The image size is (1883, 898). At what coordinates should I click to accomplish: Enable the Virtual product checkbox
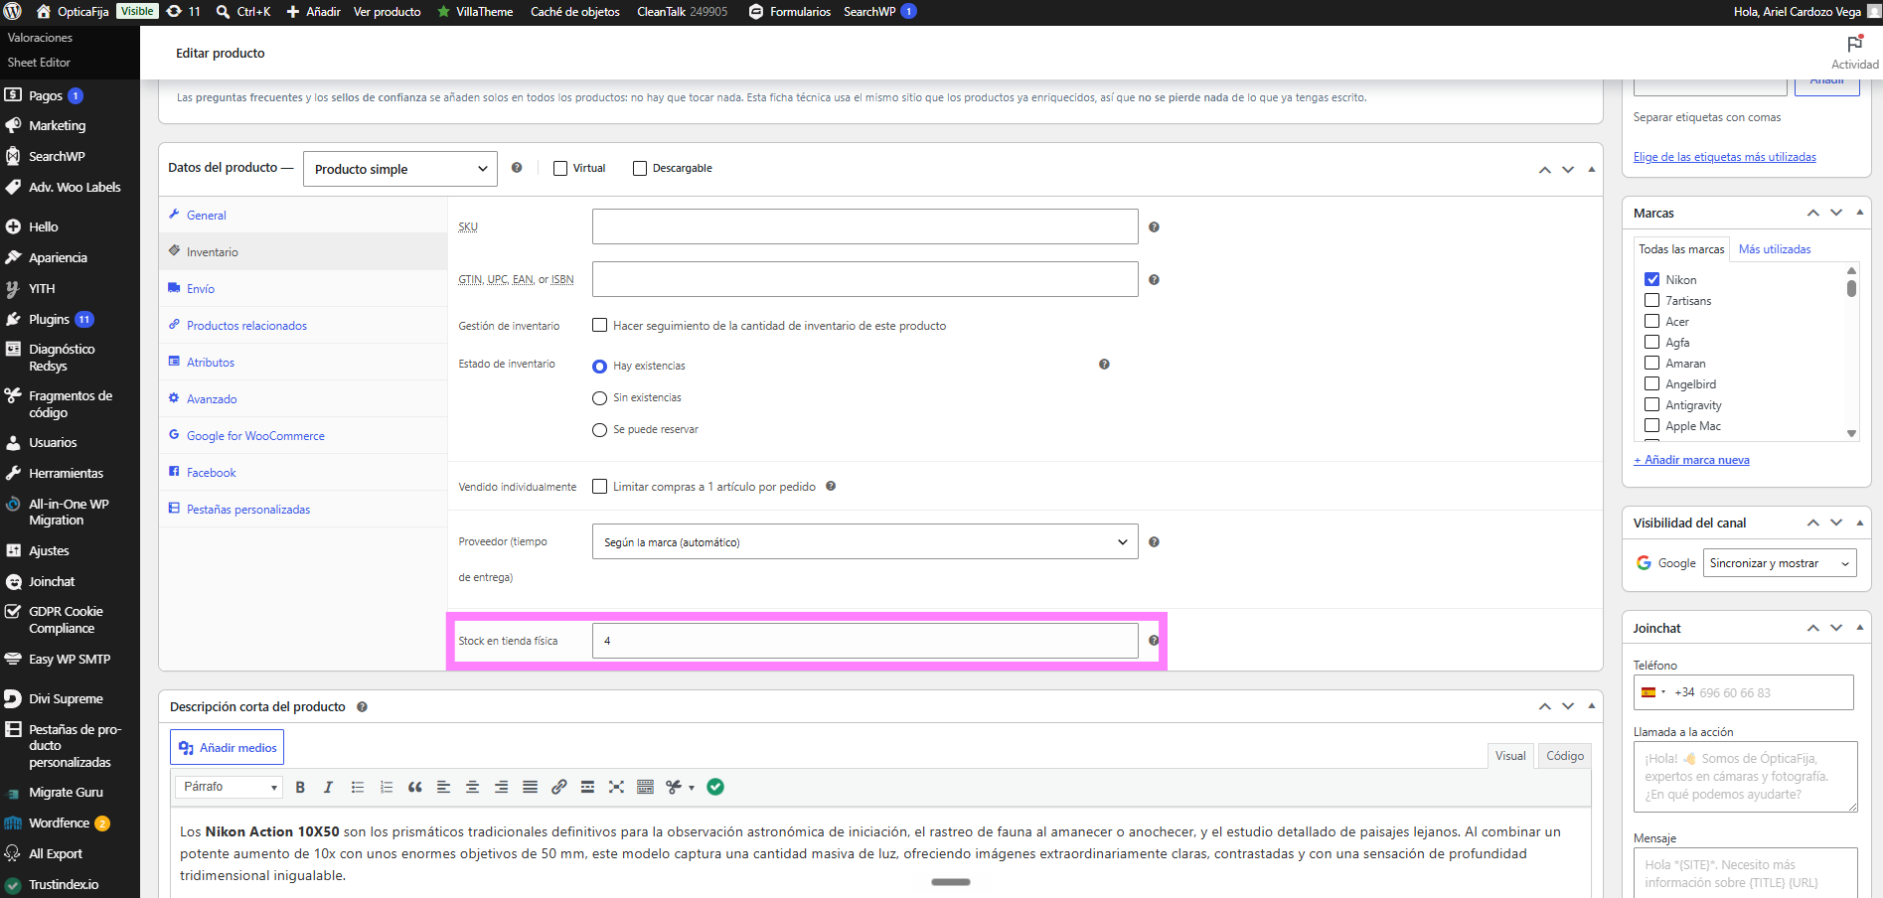tap(560, 169)
